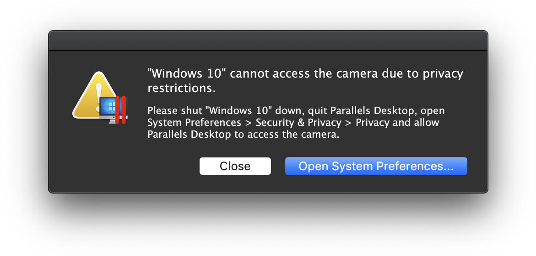Click the Windows logo on the monitor badge
Screen dimensions: 536x256
110,107
